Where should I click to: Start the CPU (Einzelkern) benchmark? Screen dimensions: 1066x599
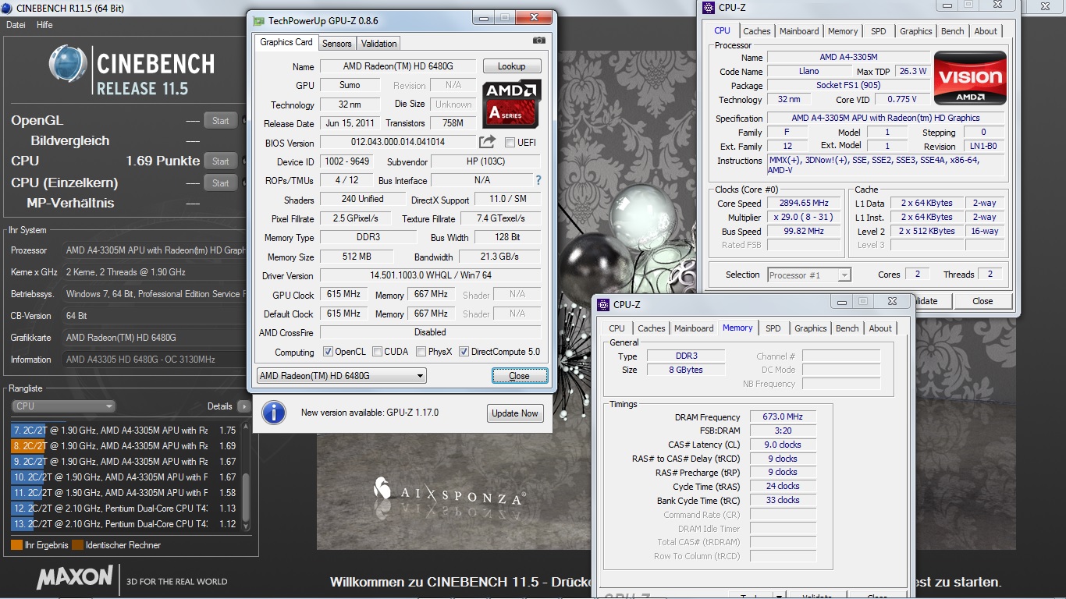[221, 183]
